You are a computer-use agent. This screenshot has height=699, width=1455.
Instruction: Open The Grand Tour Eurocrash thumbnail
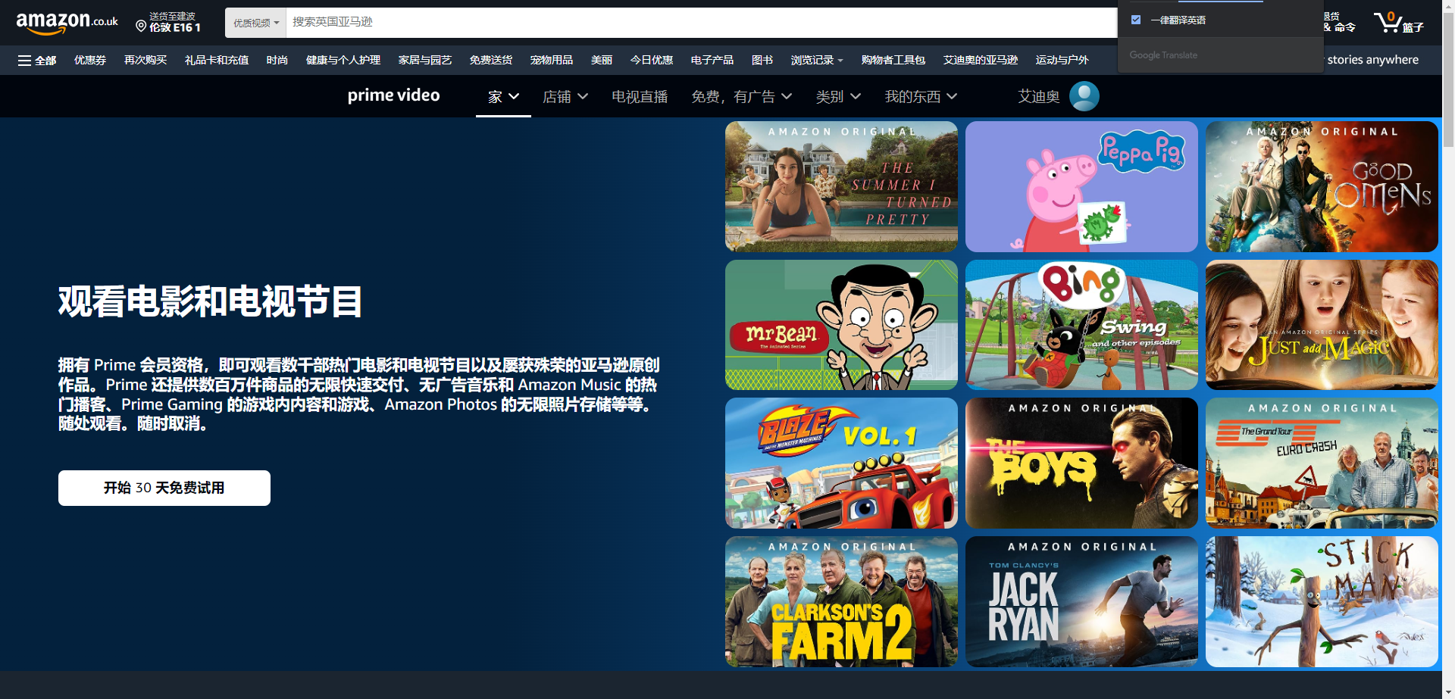pos(1322,463)
